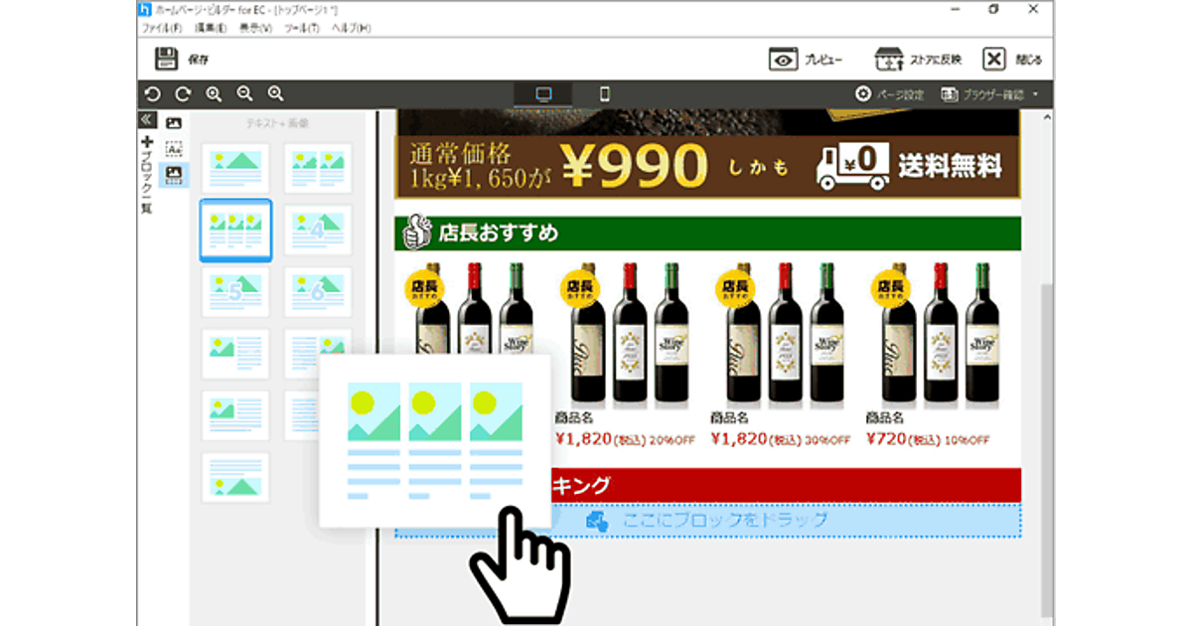
Task: Open the Preview (プレビュー) eye icon
Action: 784,60
